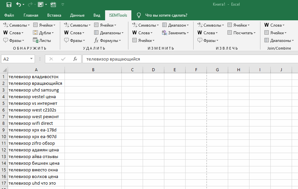Select cell 'телевизор uhd samsung'

[36, 90]
